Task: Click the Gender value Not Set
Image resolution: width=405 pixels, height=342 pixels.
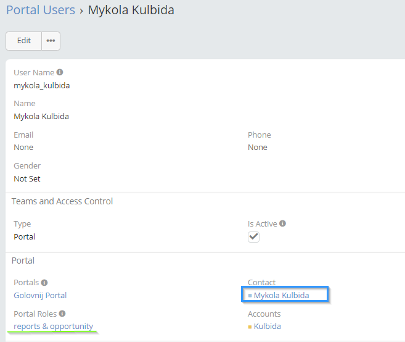Action: coord(27,178)
